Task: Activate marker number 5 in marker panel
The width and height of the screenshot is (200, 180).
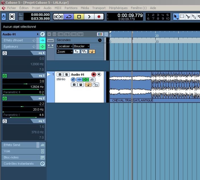Action: [x=168, y=15]
